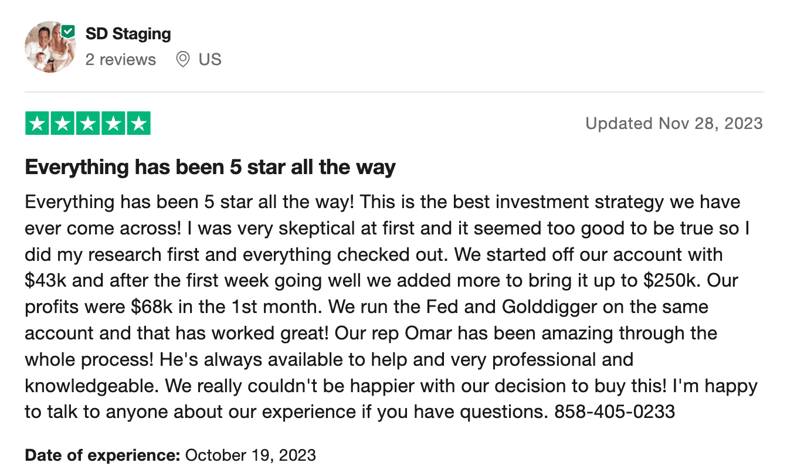This screenshot has height=476, width=787.
Task: Click the location pin icon
Action: pos(183,59)
